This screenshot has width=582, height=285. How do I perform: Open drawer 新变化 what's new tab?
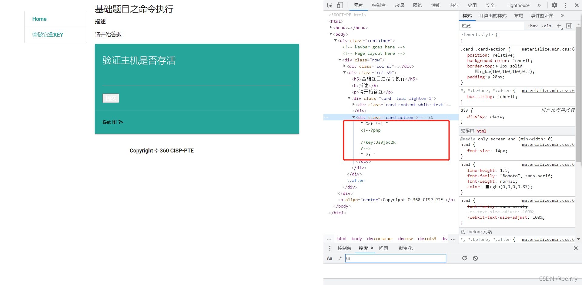click(x=406, y=248)
